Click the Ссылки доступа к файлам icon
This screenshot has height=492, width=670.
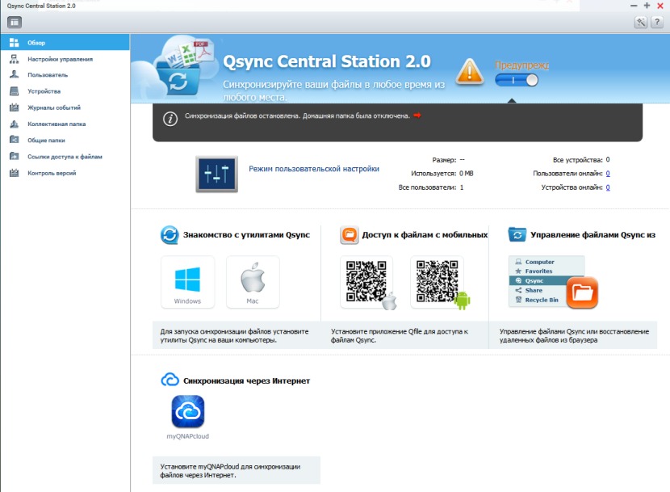[14, 156]
